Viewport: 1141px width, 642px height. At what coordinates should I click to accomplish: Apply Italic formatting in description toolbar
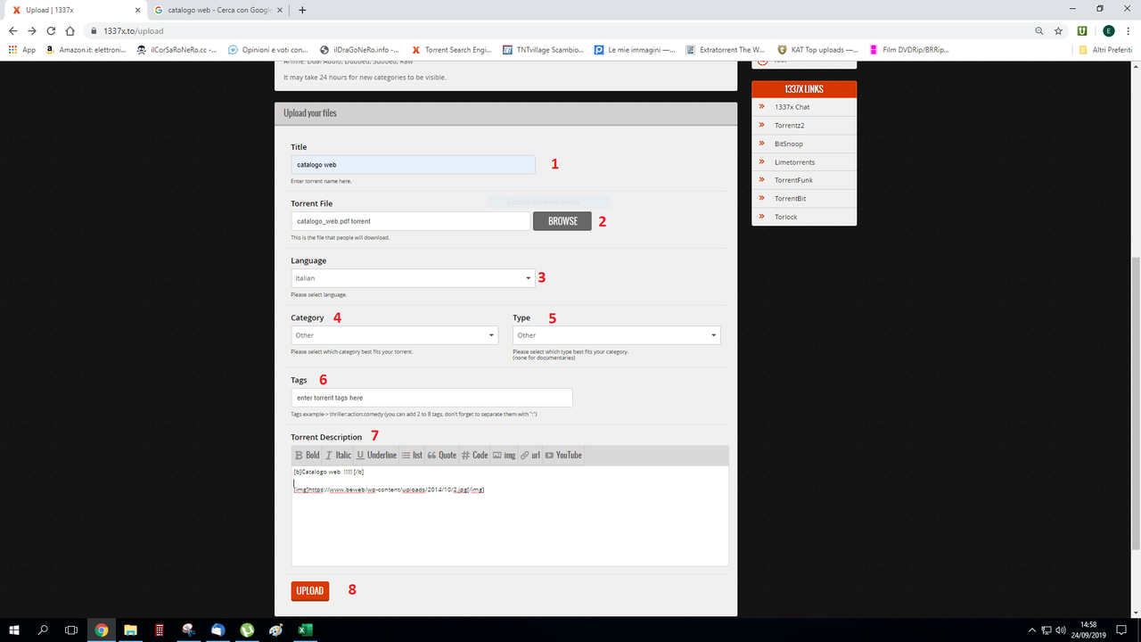338,455
